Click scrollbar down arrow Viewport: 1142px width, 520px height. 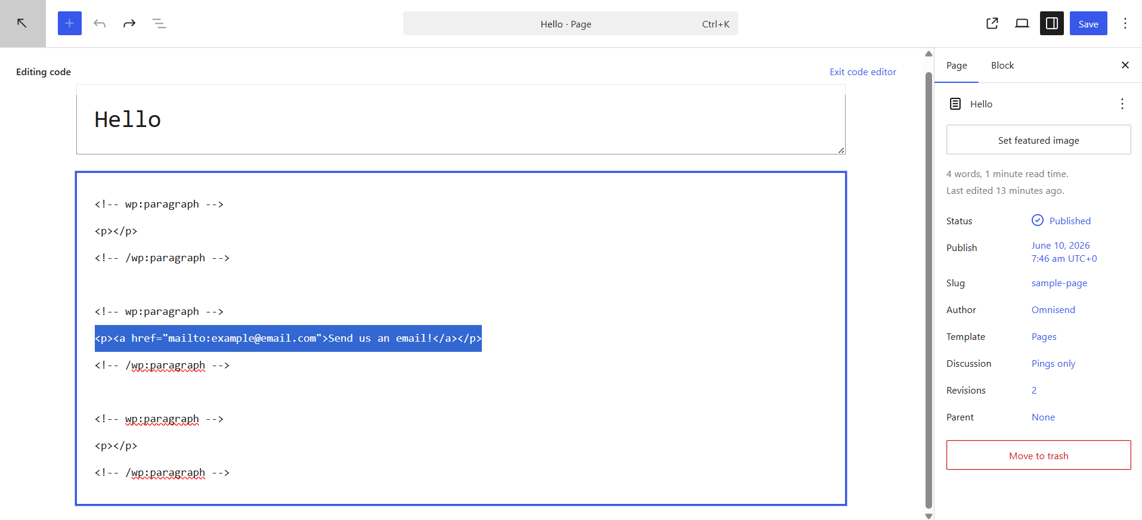click(929, 516)
